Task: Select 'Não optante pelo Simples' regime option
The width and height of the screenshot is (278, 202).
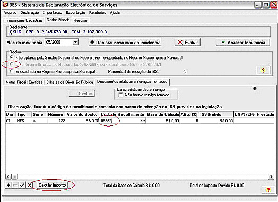Action: pos(12,57)
